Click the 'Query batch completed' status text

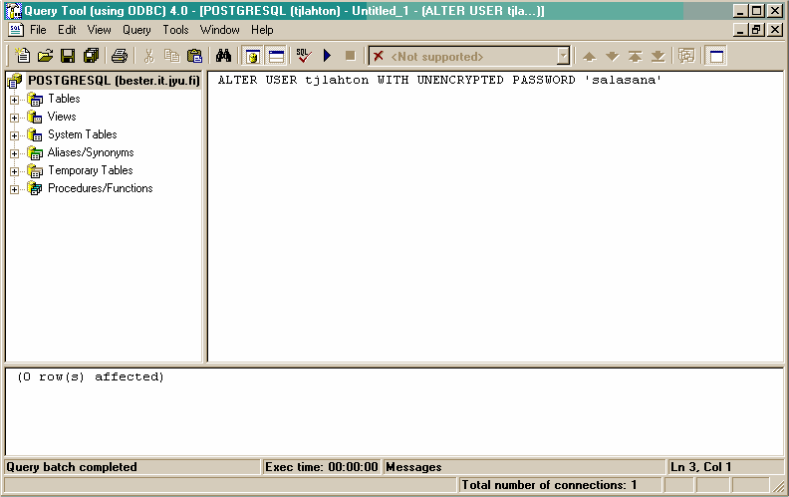point(72,467)
